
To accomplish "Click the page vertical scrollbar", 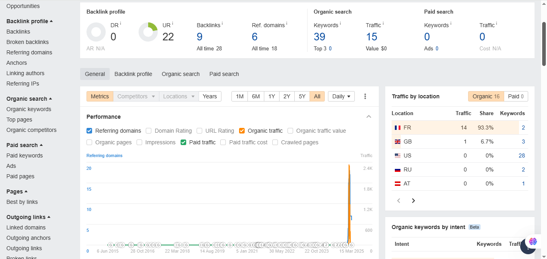I will pos(544,44).
